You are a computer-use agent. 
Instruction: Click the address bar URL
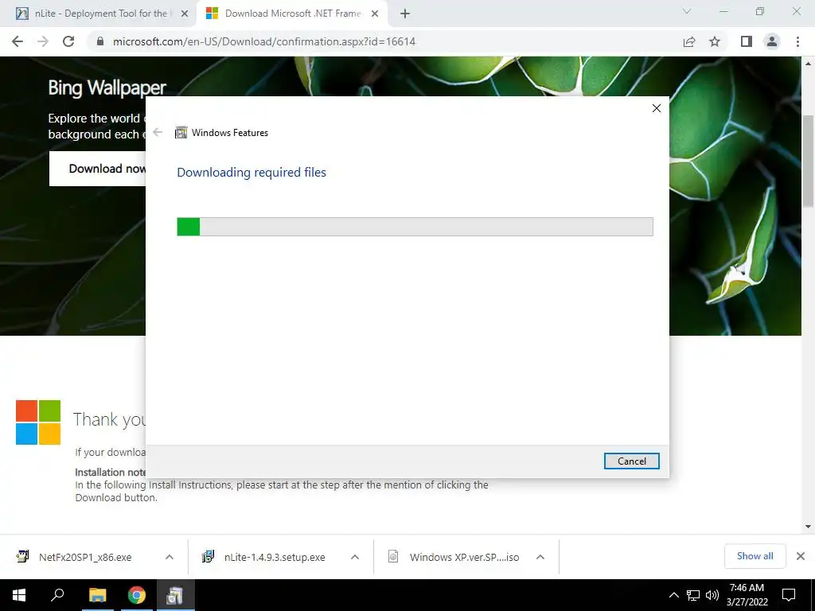(x=264, y=41)
